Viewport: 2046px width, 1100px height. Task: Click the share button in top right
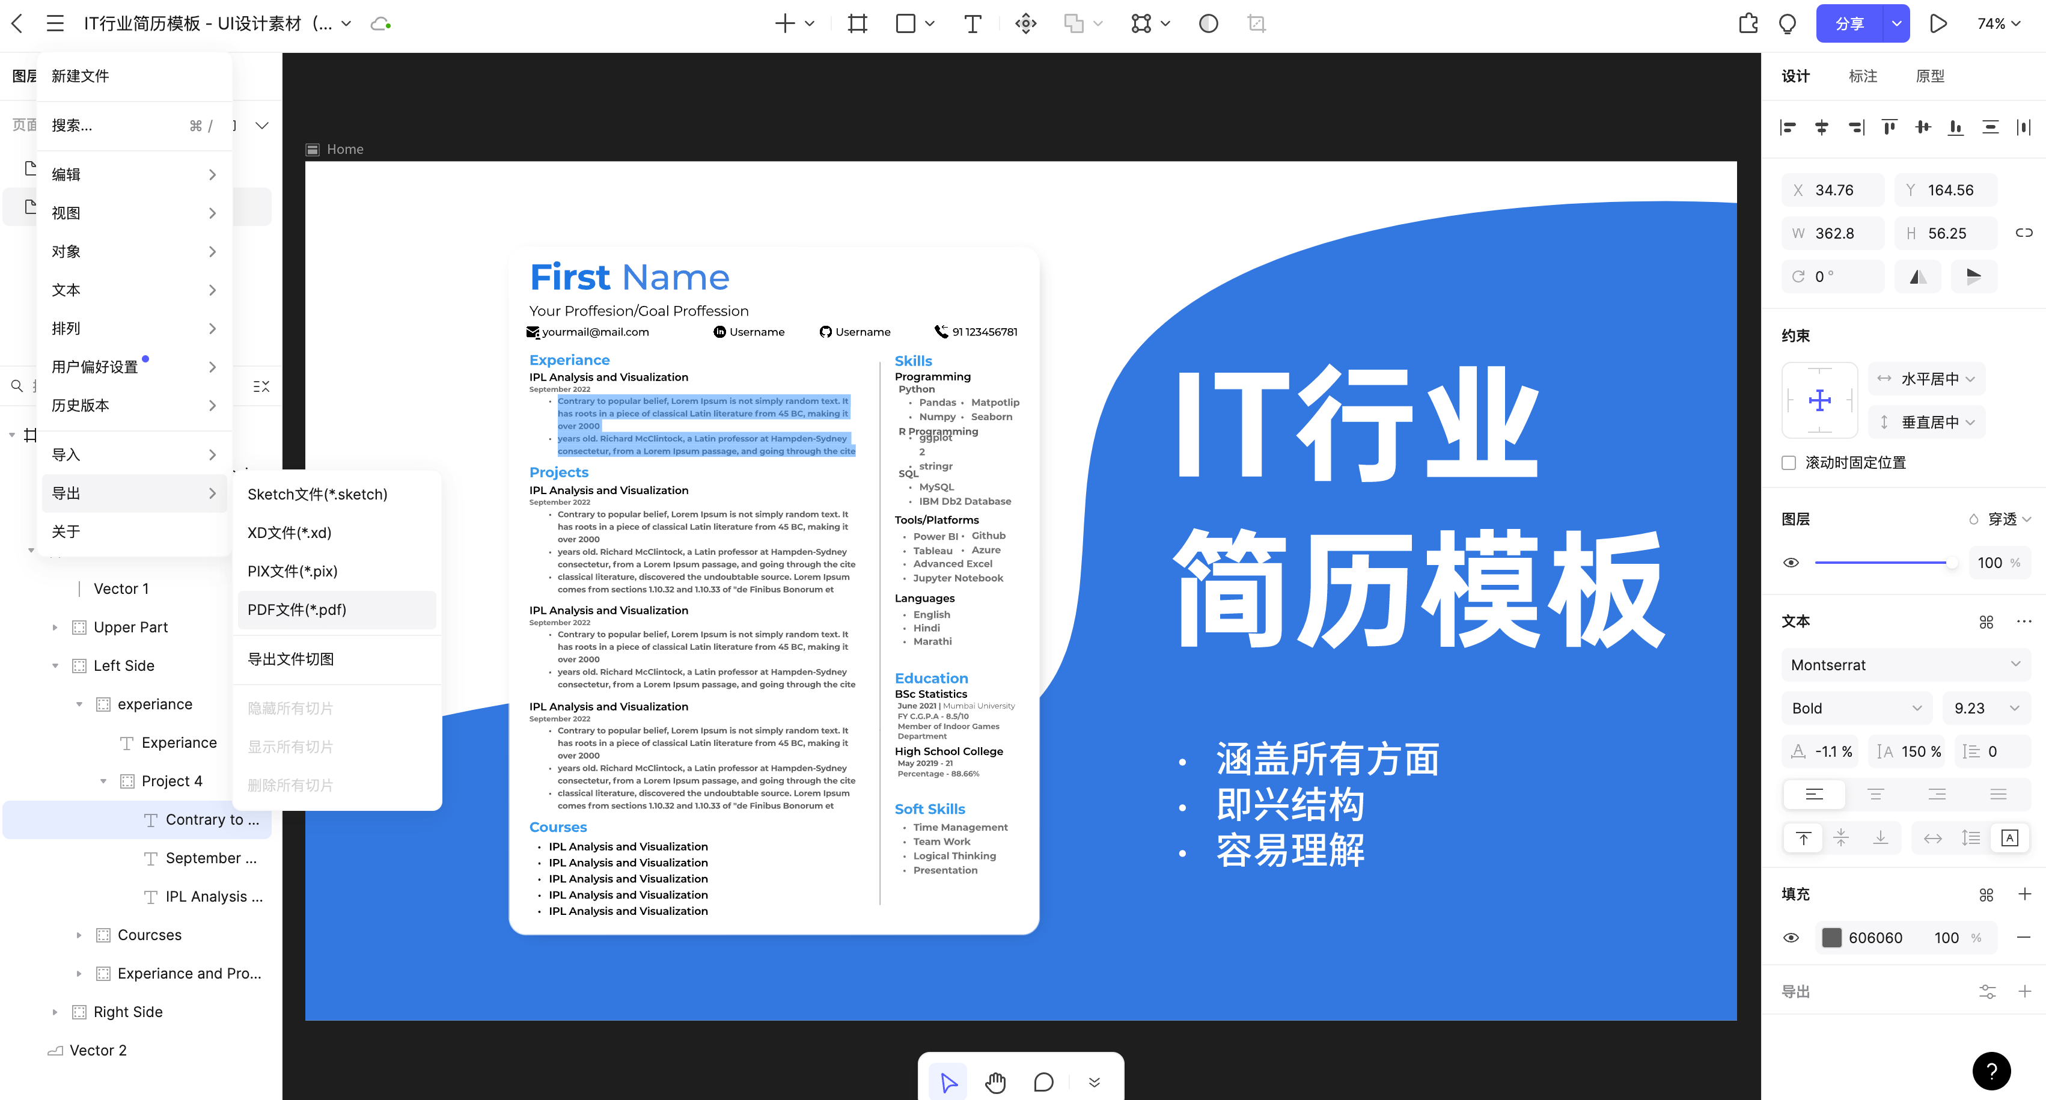(1849, 23)
